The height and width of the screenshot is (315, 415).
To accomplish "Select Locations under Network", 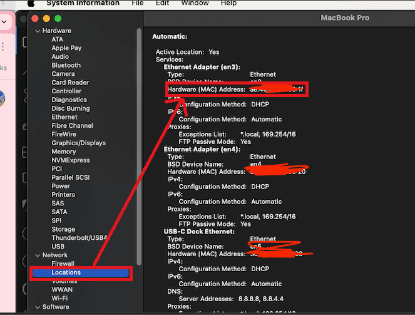I will pyautogui.click(x=81, y=272).
